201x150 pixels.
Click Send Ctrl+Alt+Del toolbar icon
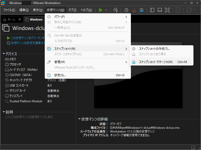pyautogui.click(x=116, y=10)
